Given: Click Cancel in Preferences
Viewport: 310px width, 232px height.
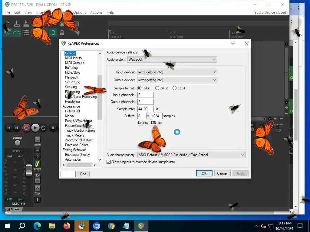Looking at the screenshot, I should pyautogui.click(x=222, y=173).
